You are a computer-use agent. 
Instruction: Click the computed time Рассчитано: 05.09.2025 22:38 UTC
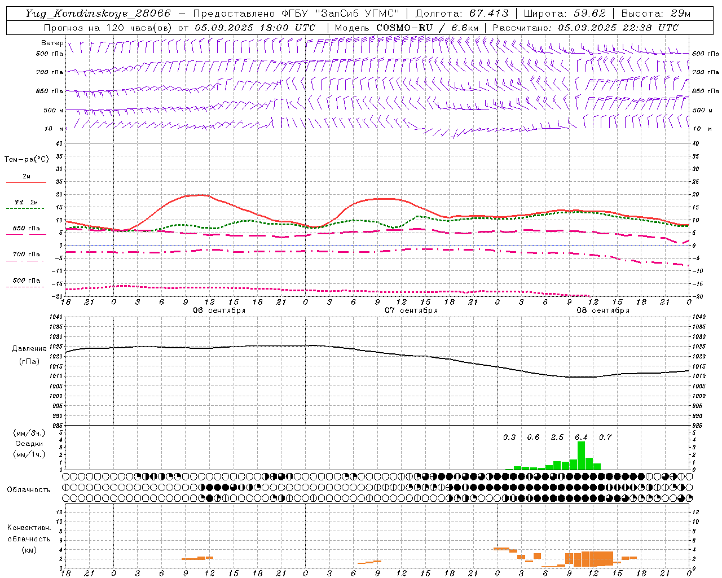pyautogui.click(x=585, y=28)
